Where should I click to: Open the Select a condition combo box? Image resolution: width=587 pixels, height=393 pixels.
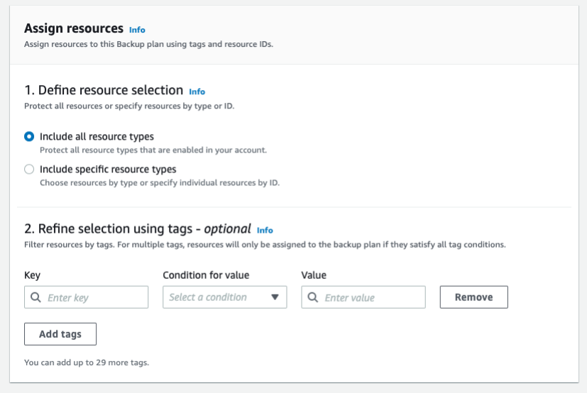216,297
